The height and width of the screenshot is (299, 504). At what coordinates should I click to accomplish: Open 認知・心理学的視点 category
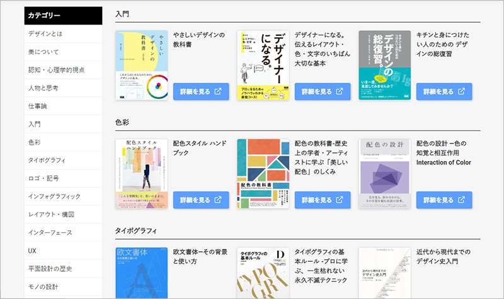(64, 70)
